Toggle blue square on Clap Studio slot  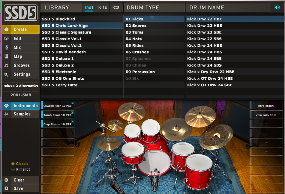pyautogui.click(x=72, y=122)
